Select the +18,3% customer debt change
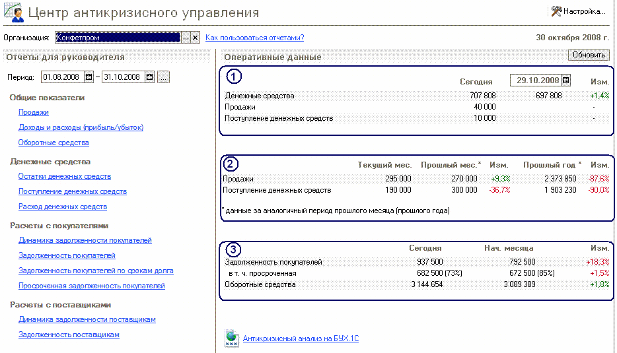This screenshot has width=617, height=353. pyautogui.click(x=598, y=262)
